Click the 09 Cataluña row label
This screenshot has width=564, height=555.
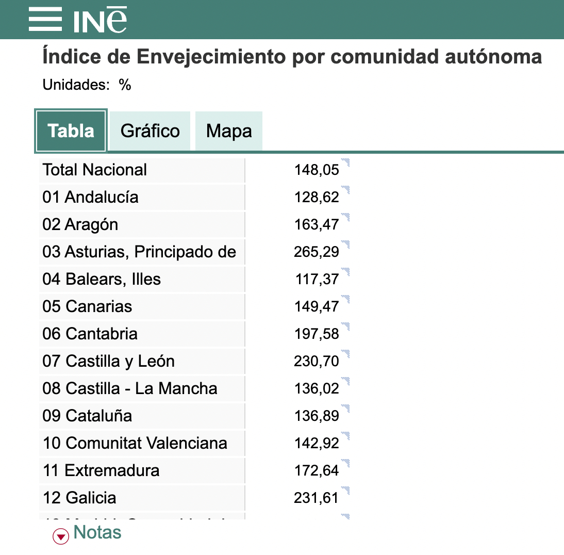point(87,416)
